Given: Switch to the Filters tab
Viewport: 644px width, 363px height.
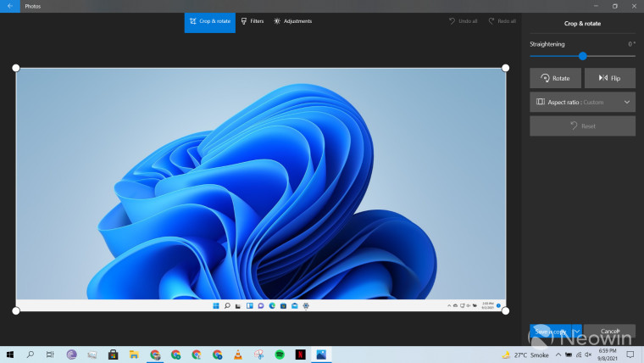Looking at the screenshot, I should click(x=253, y=21).
